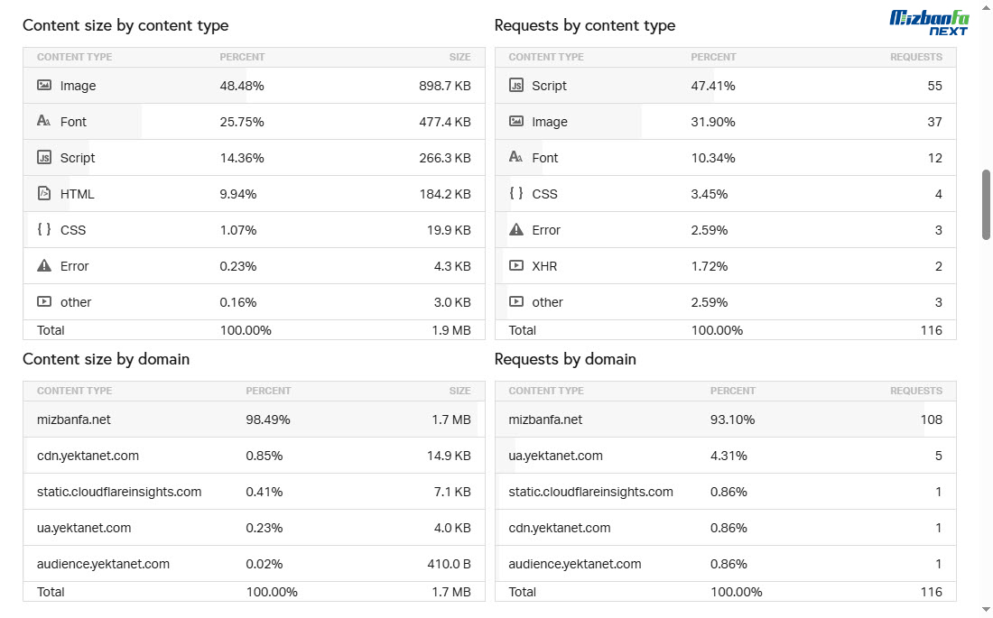Select the XHR label in Requests table

(x=544, y=266)
